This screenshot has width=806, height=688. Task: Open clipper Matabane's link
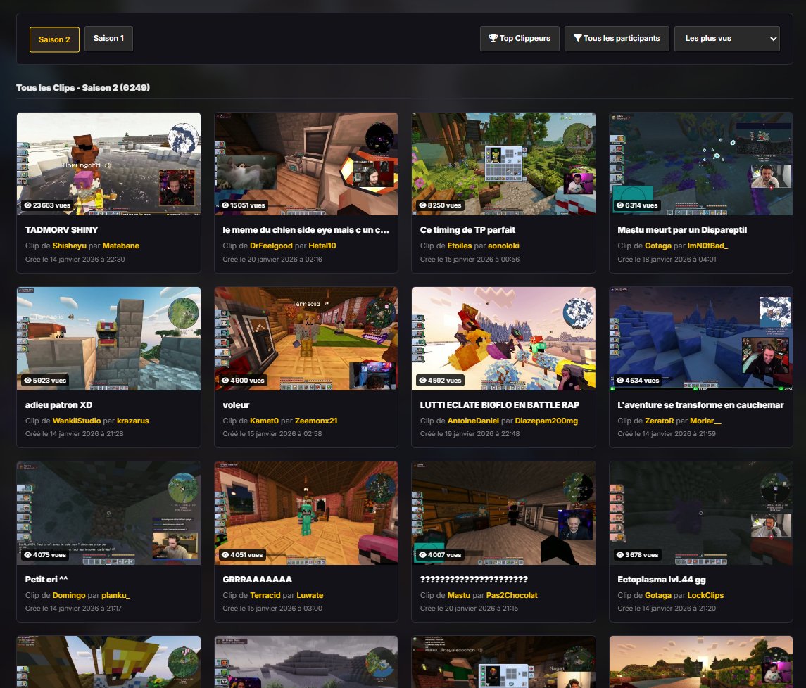point(121,246)
